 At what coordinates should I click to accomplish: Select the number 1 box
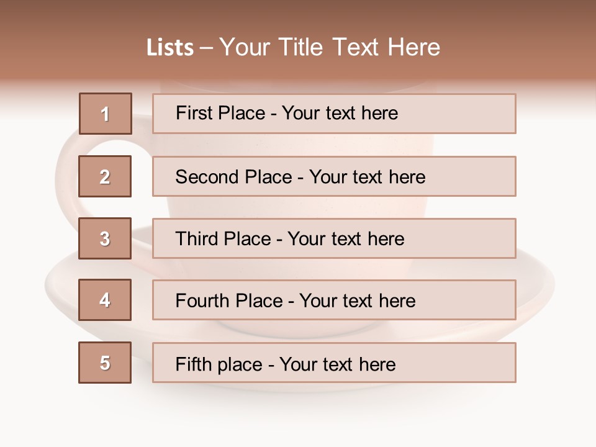pos(106,114)
